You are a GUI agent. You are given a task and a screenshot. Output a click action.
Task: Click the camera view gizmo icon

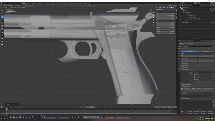click(154, 23)
